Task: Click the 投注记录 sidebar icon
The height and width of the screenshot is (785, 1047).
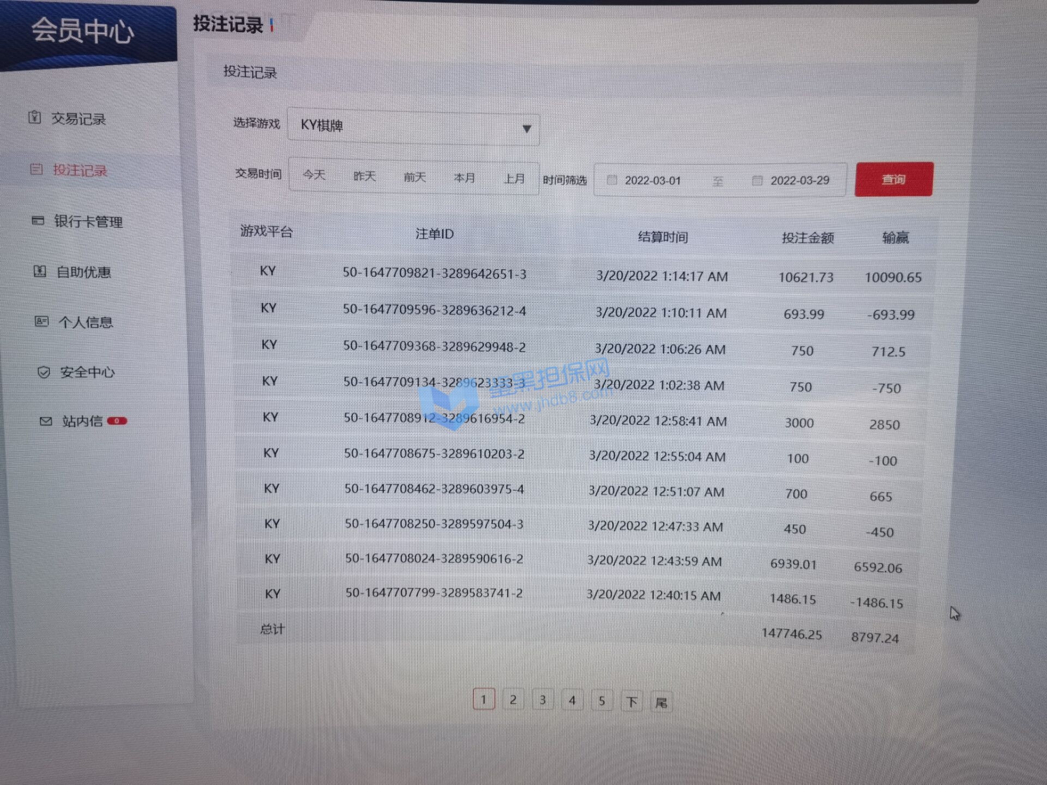Action: [x=37, y=169]
